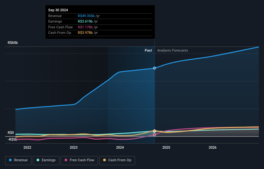Toggle the Free Cash Flow legend series

(x=79, y=160)
